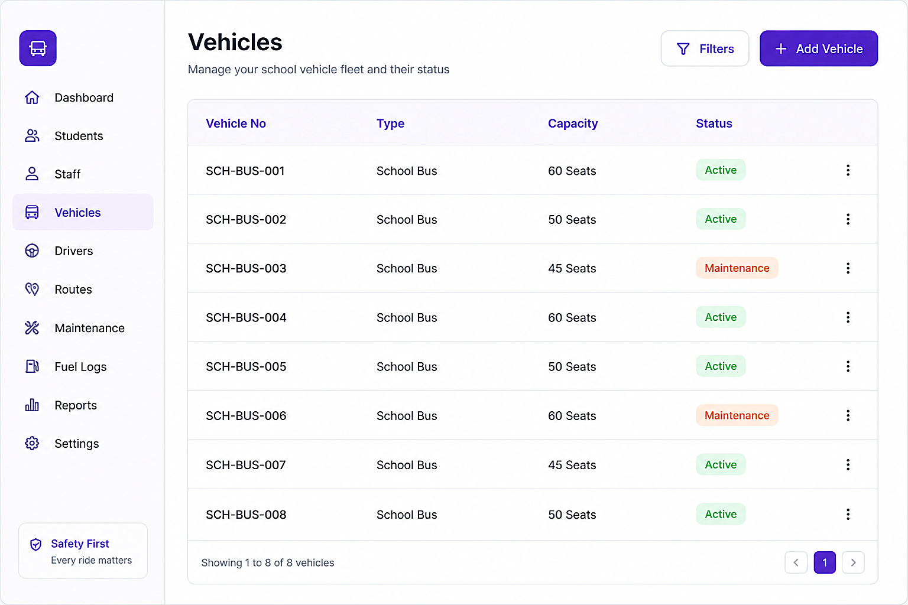Click the Safety First shield icon
The height and width of the screenshot is (605, 908).
(36, 544)
